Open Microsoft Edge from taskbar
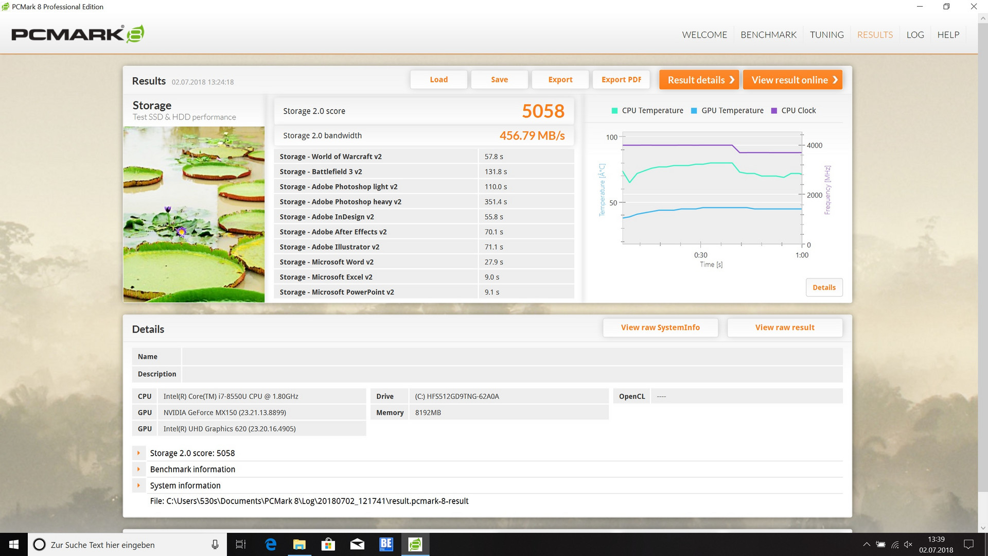 271,544
